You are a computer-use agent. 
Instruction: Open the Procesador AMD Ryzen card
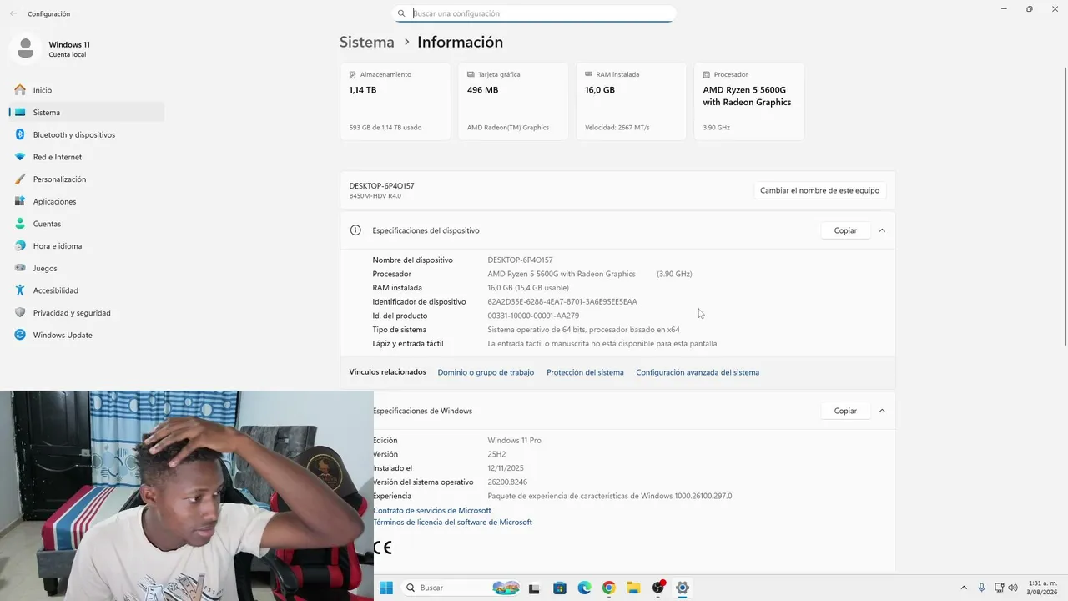point(749,101)
